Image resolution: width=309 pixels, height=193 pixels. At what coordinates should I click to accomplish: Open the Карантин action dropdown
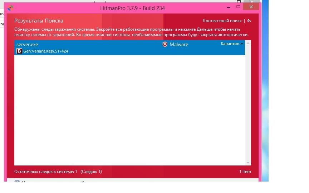pos(232,44)
